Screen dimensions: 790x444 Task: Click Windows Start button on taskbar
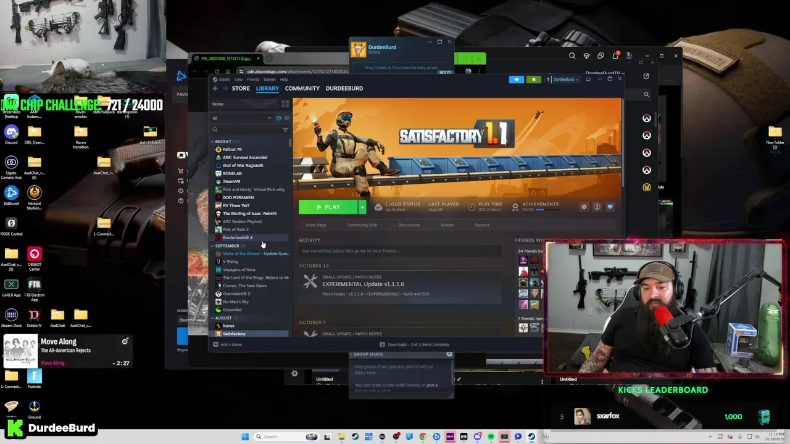click(245, 437)
